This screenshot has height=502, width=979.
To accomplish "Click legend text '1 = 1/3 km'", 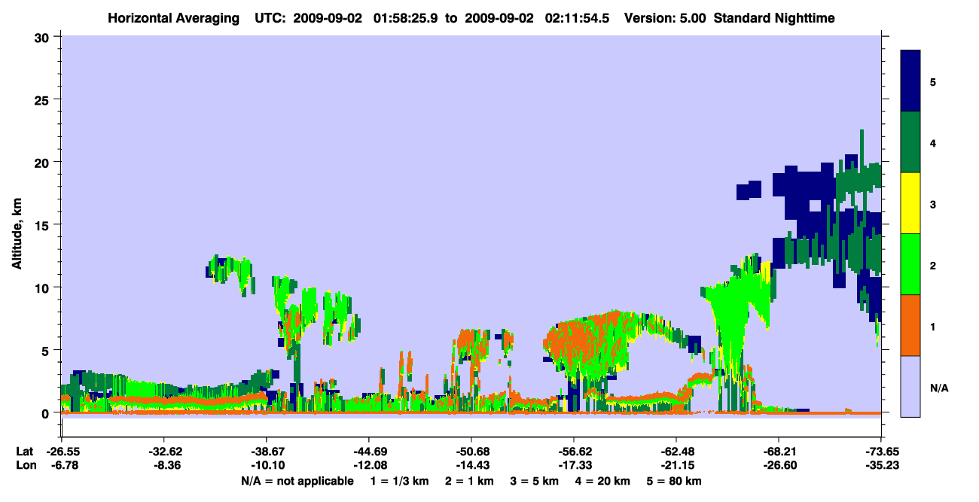I will [x=398, y=481].
